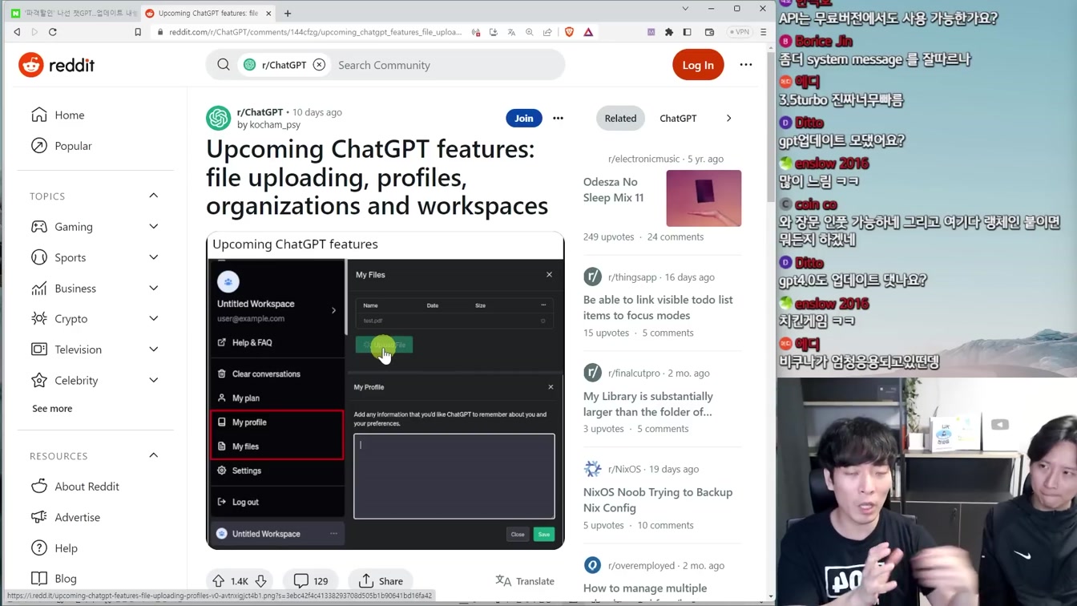Open the header more-options ellipsis menu
This screenshot has width=1077, height=606.
pyautogui.click(x=746, y=65)
